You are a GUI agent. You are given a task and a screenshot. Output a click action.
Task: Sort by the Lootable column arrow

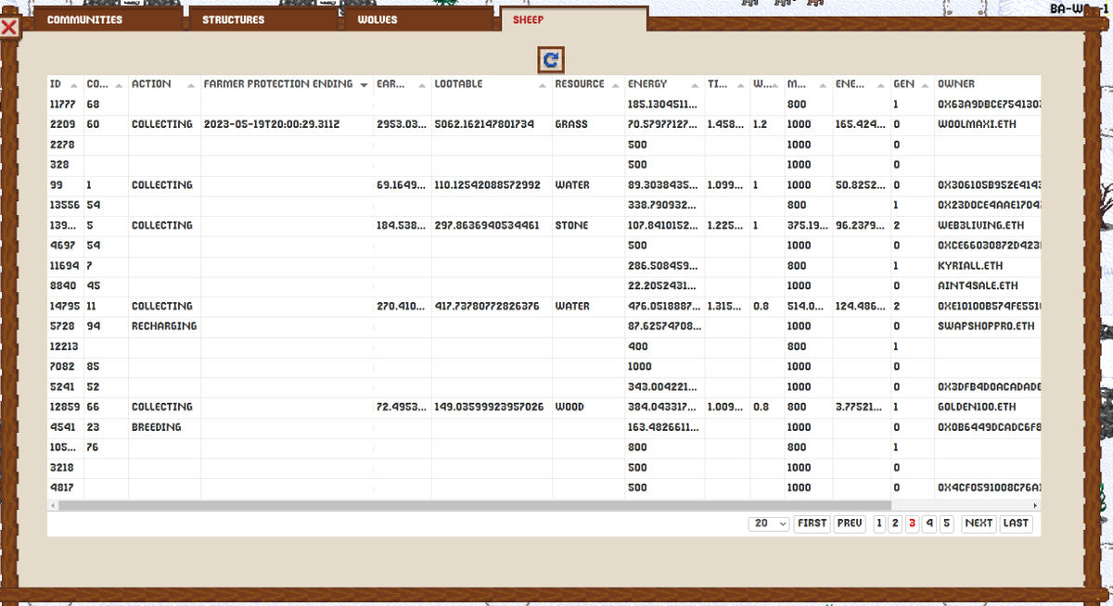coord(541,85)
